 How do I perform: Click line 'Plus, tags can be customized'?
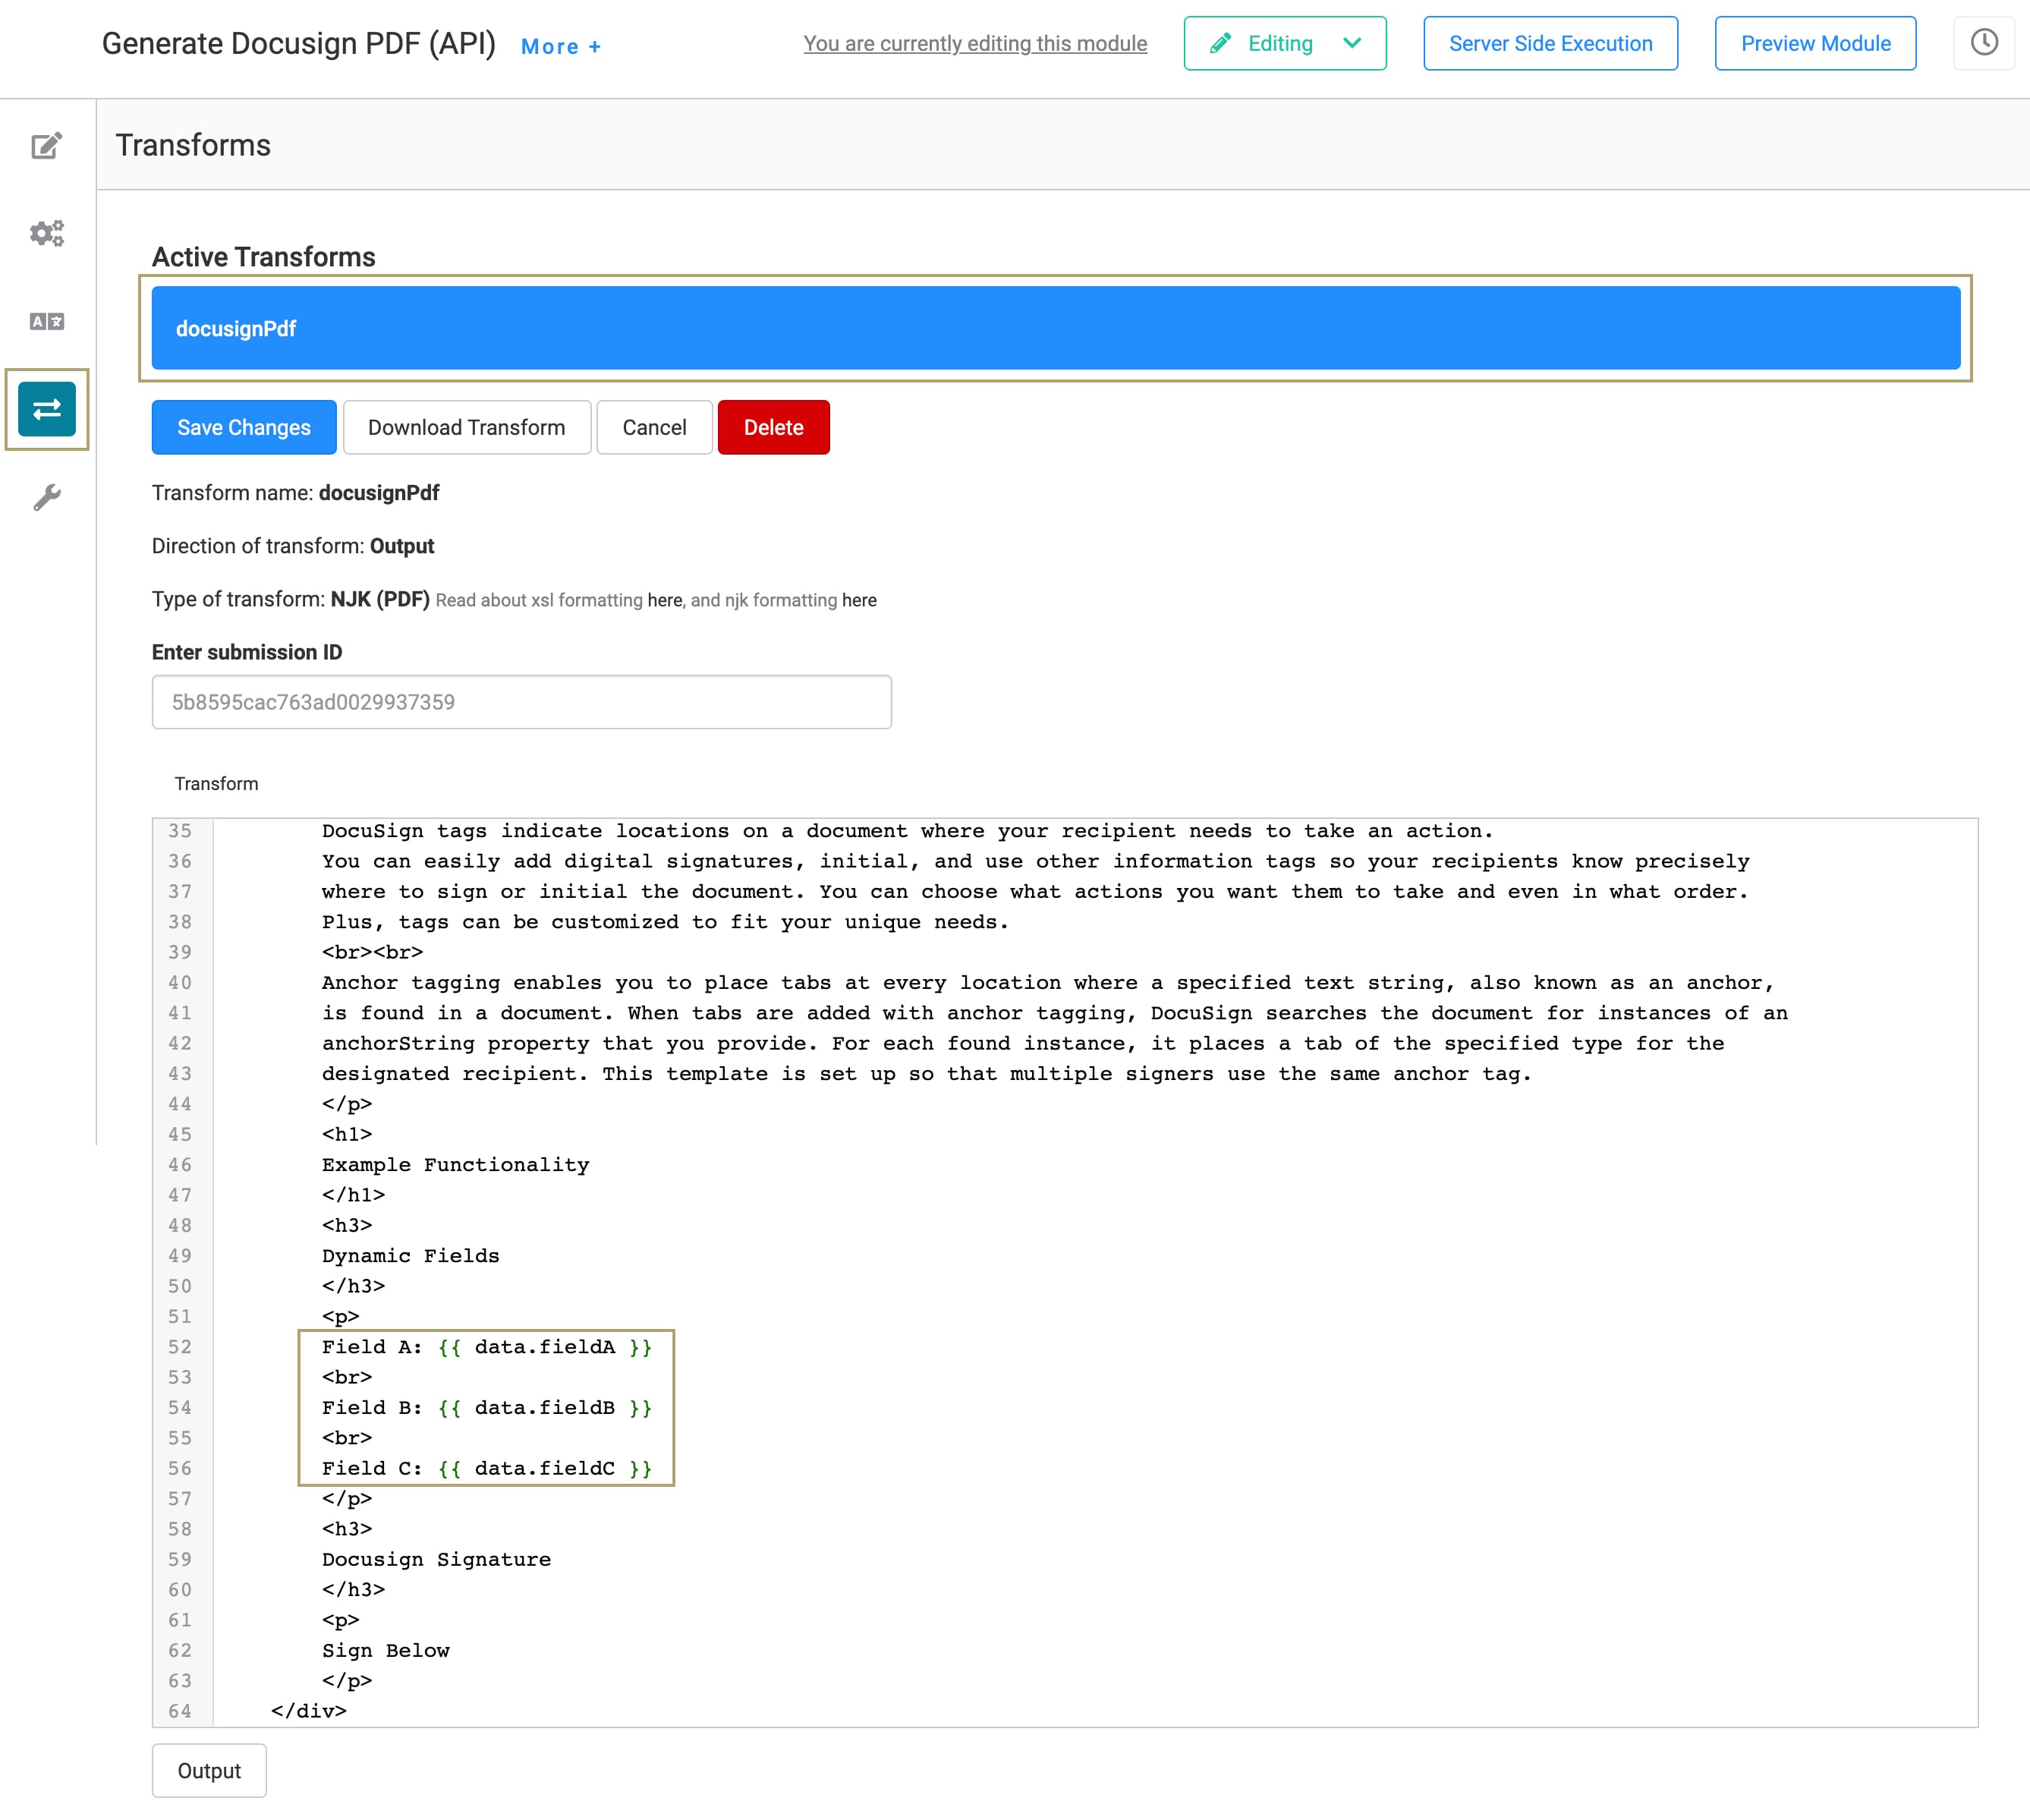click(x=665, y=922)
